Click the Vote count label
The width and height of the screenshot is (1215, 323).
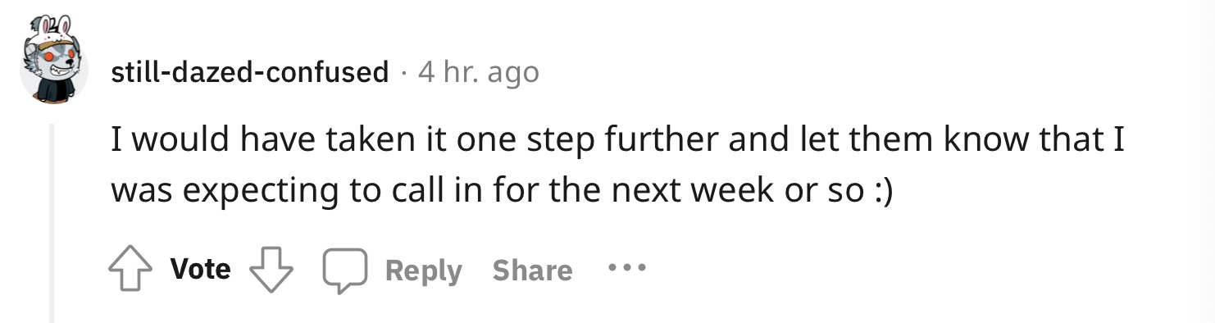point(201,269)
